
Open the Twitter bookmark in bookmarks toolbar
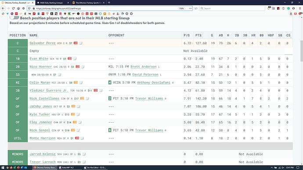[x=7, y=14]
